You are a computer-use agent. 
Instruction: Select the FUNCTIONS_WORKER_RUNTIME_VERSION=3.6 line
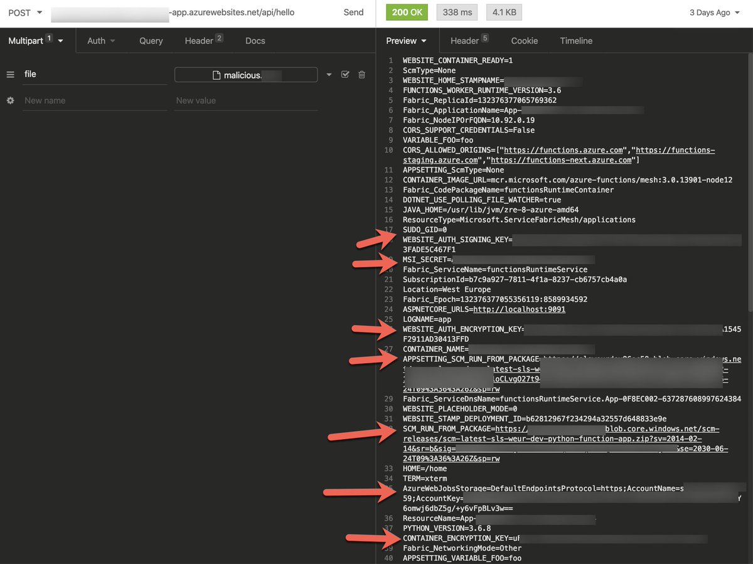(x=482, y=90)
